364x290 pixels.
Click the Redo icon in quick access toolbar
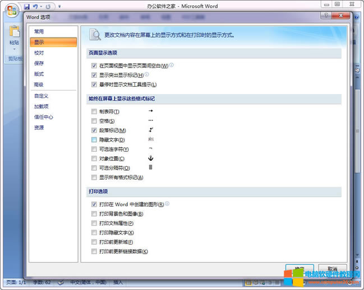point(48,7)
